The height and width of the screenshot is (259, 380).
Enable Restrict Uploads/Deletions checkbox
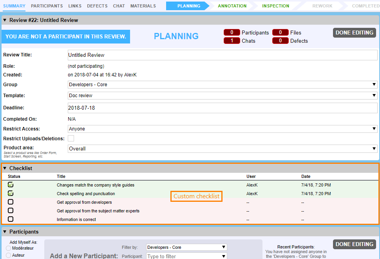[71, 138]
